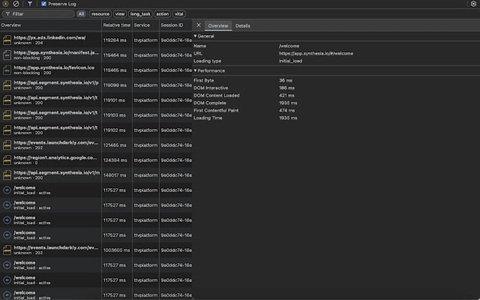Clear the log with the circle-slash icon
The width and height of the screenshot is (480, 300).
pos(16,4)
